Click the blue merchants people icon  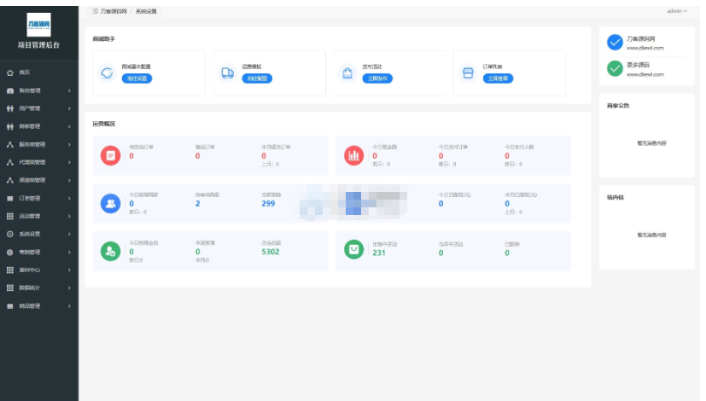click(x=109, y=203)
